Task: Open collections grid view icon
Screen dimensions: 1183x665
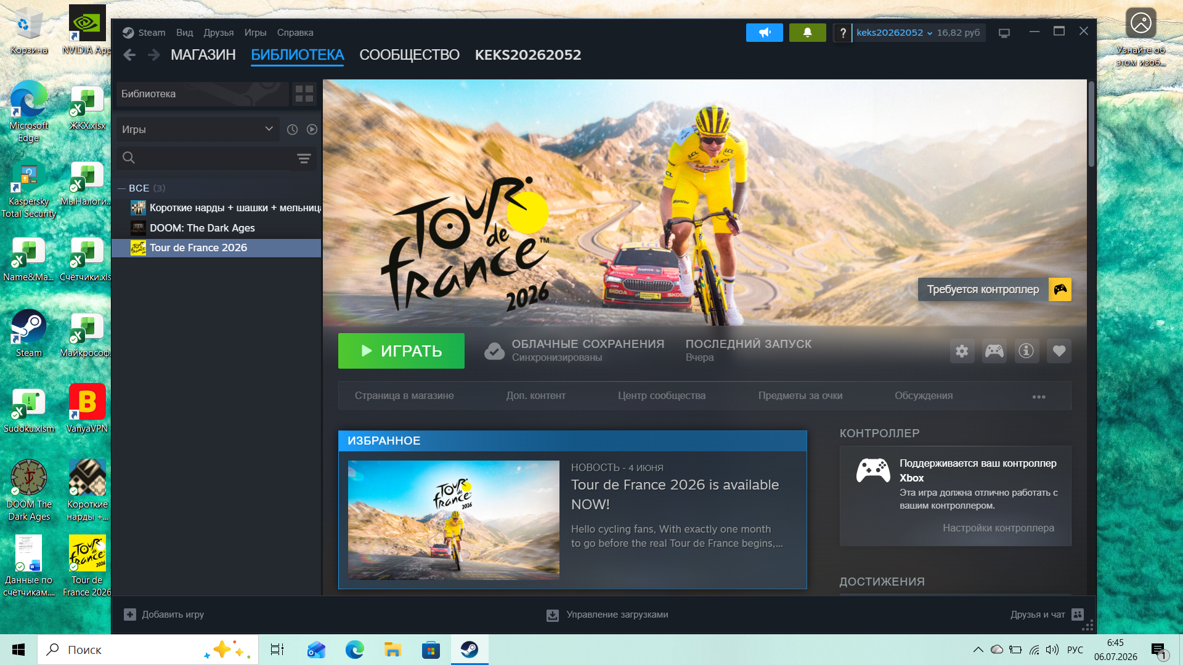Action: click(304, 94)
